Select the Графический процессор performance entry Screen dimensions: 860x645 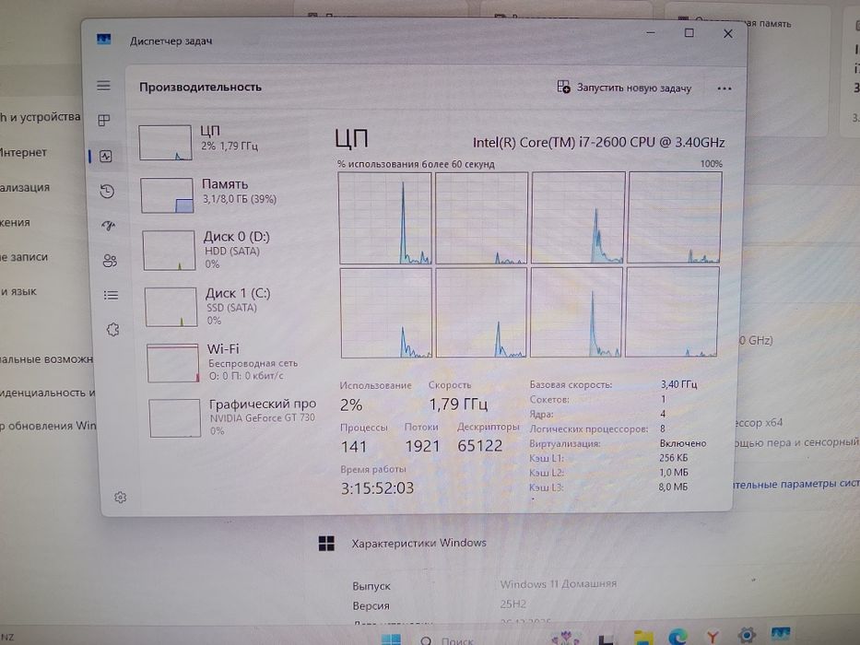(233, 417)
